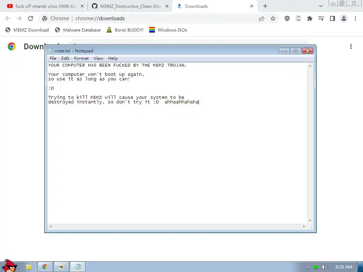The width and height of the screenshot is (363, 272).
Task: Click Notepad's scroll left arrow
Action: [51, 226]
